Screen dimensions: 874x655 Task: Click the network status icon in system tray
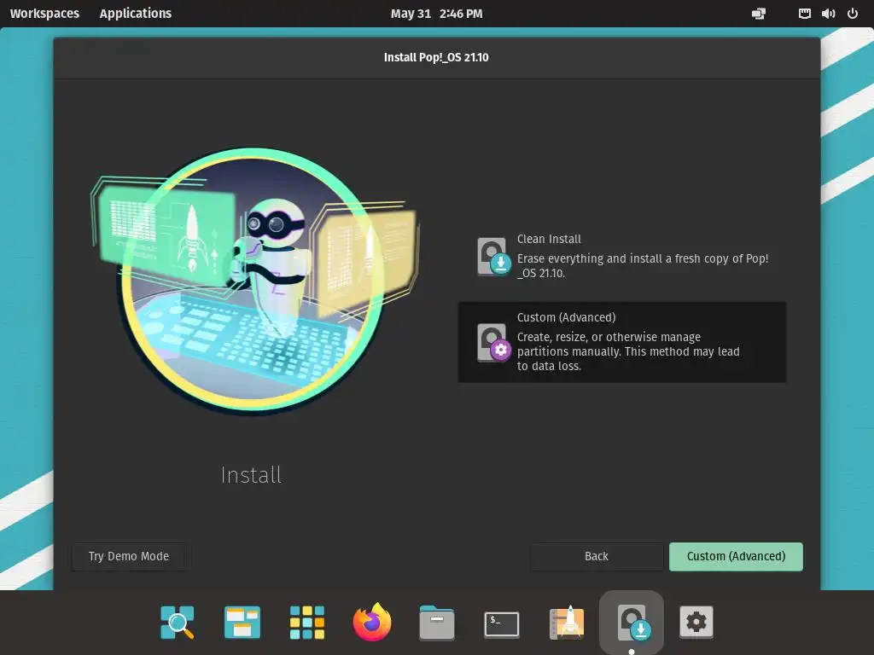tap(804, 14)
